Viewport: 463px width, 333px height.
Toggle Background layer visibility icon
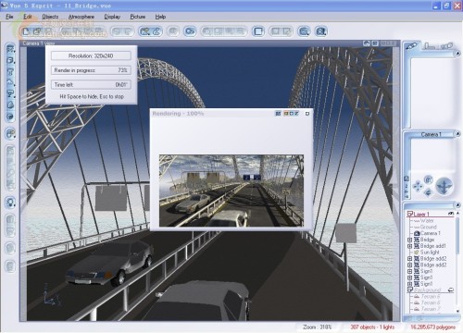[451, 290]
